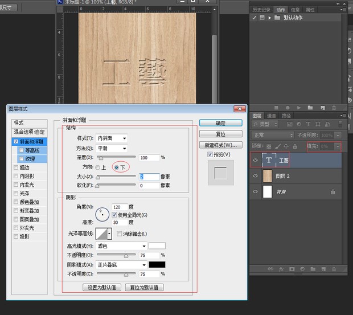Click the 确定 (OK) button
The width and height of the screenshot is (353, 315).
tap(220, 123)
